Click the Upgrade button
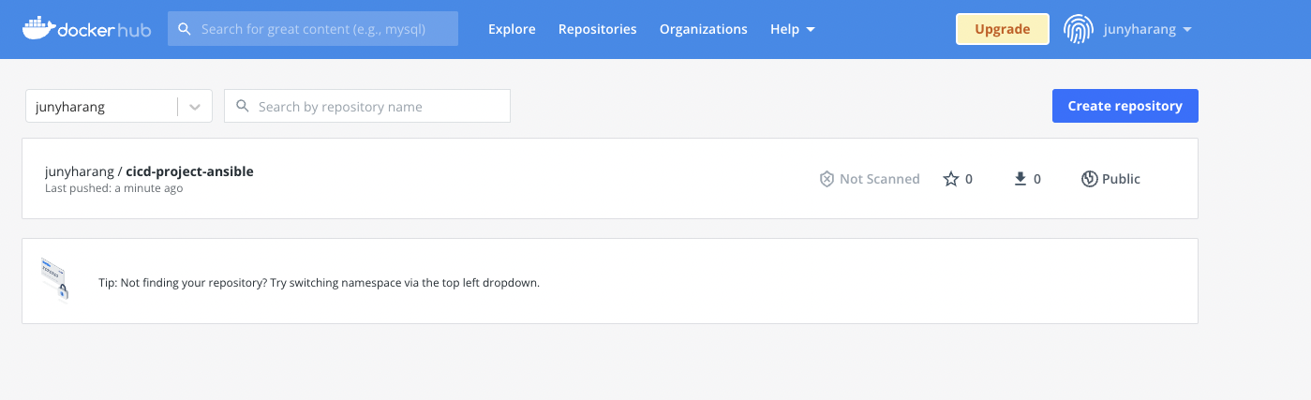The width and height of the screenshot is (1311, 400). point(1003,29)
